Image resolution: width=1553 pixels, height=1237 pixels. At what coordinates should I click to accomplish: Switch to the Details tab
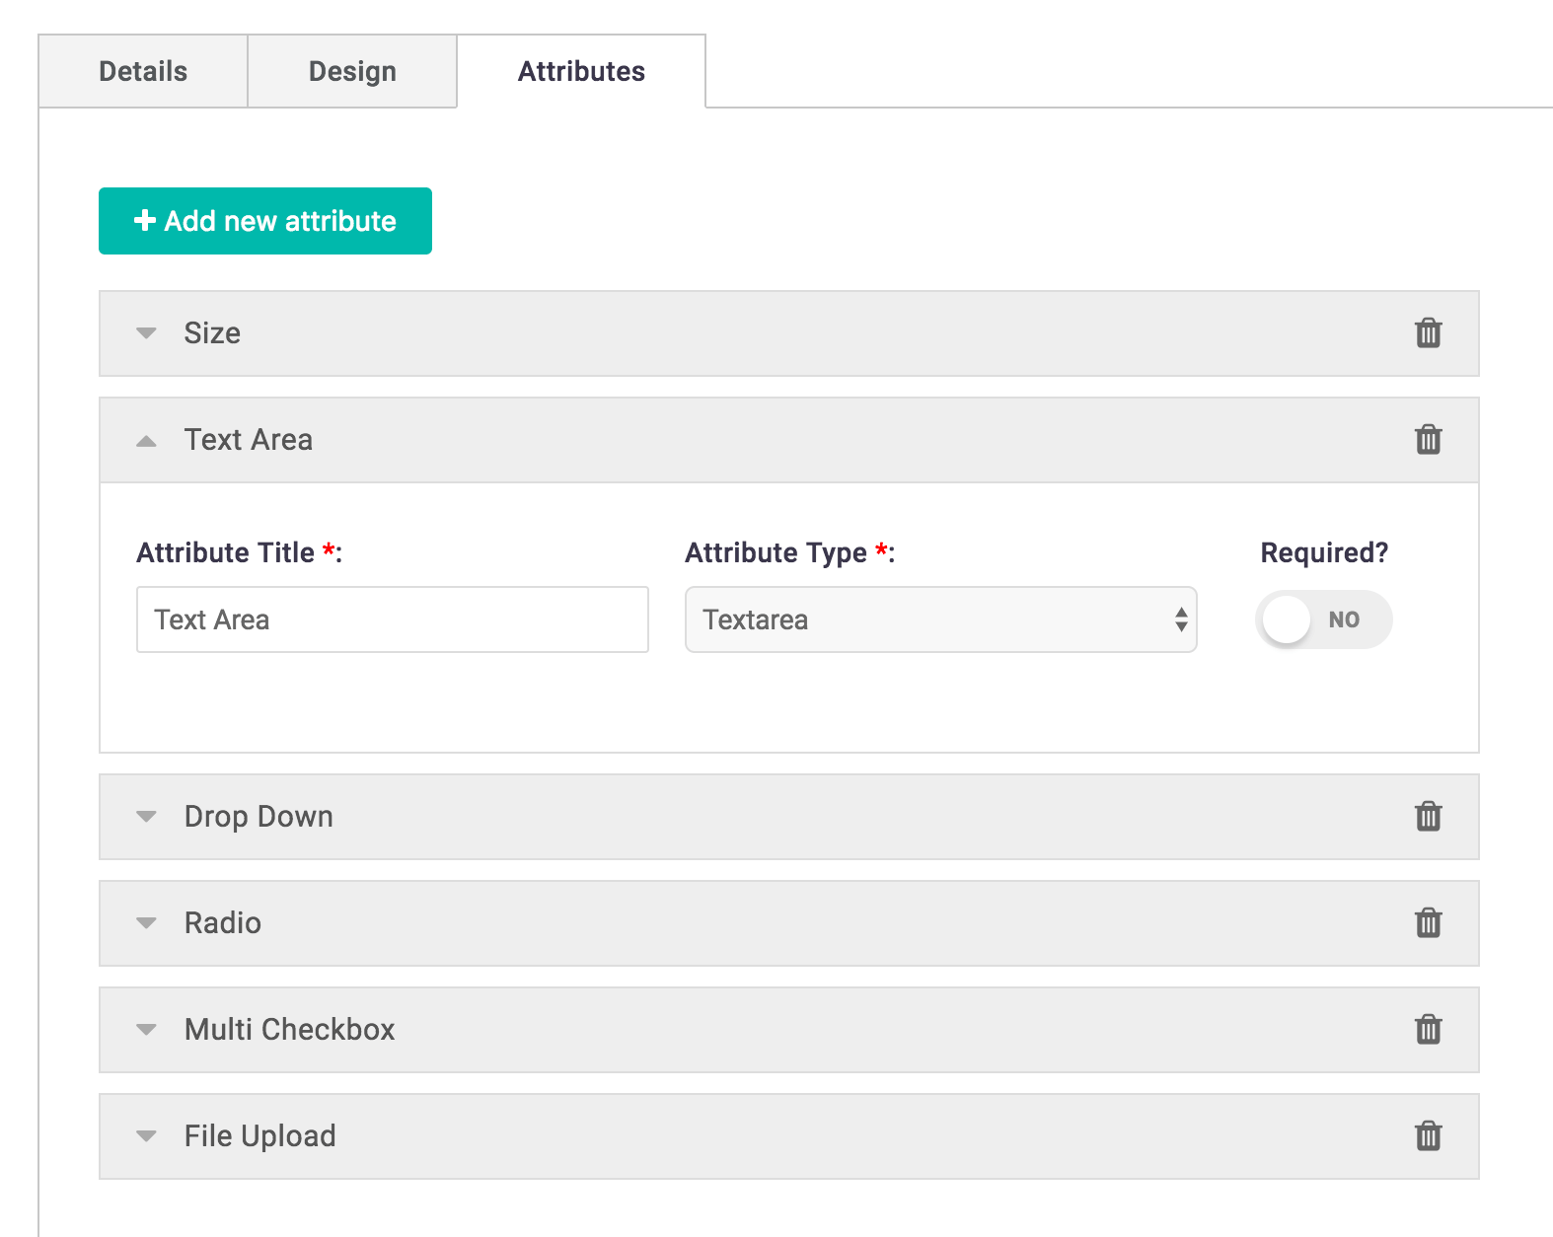(143, 71)
